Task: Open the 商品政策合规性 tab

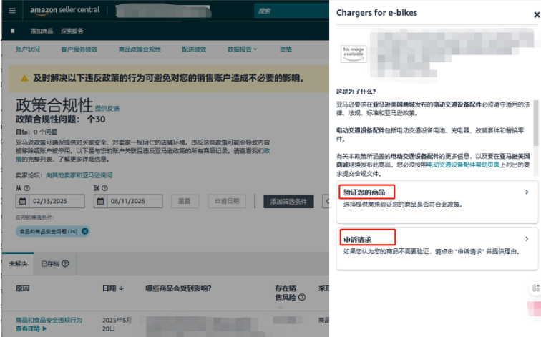Action: 140,49
